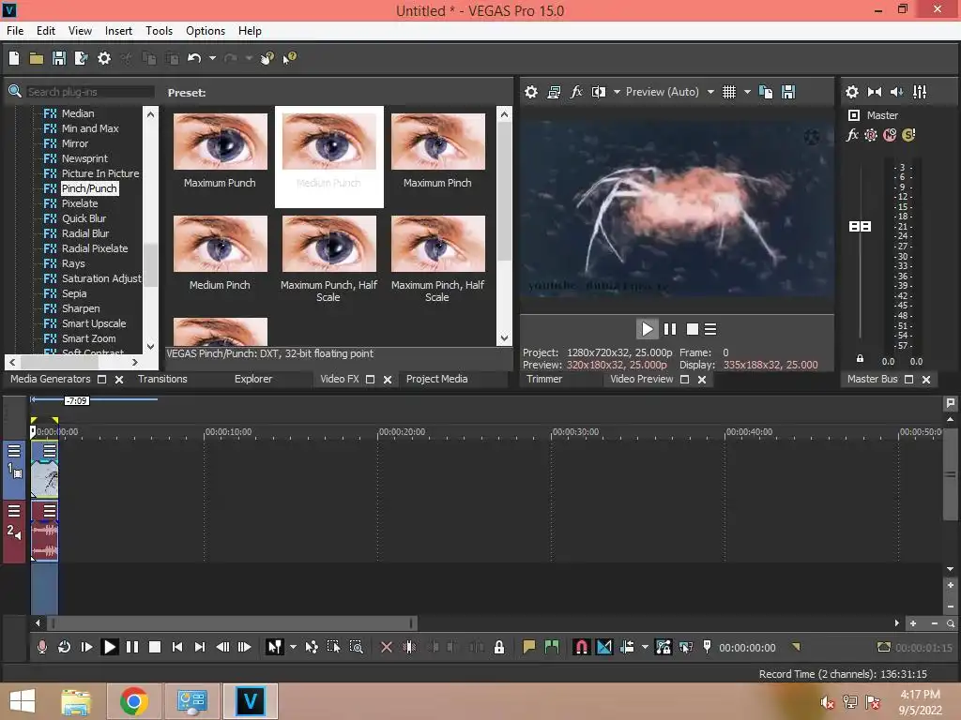This screenshot has height=720, width=961.
Task: Pause the preview window playback
Action: pyautogui.click(x=670, y=329)
